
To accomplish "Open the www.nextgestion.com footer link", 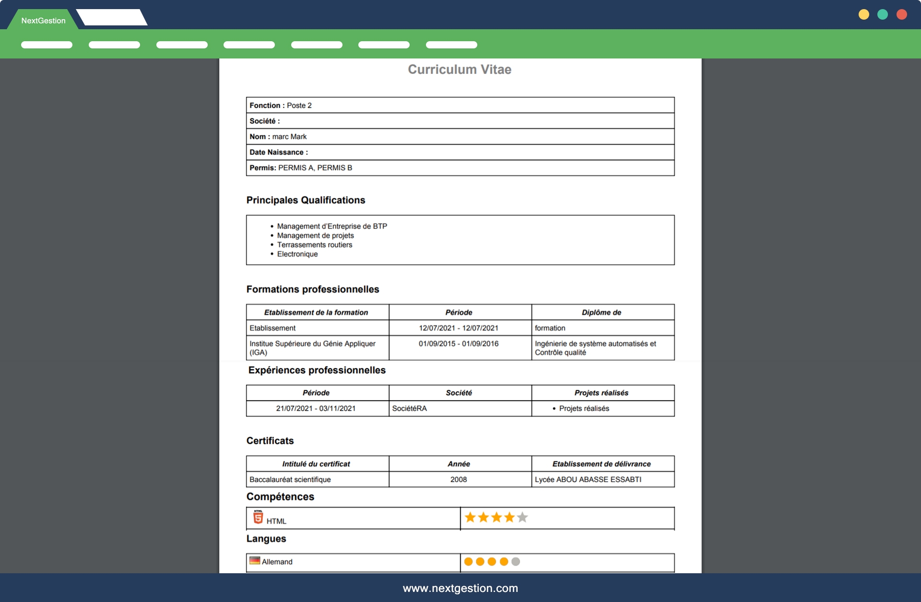I will click(x=460, y=588).
